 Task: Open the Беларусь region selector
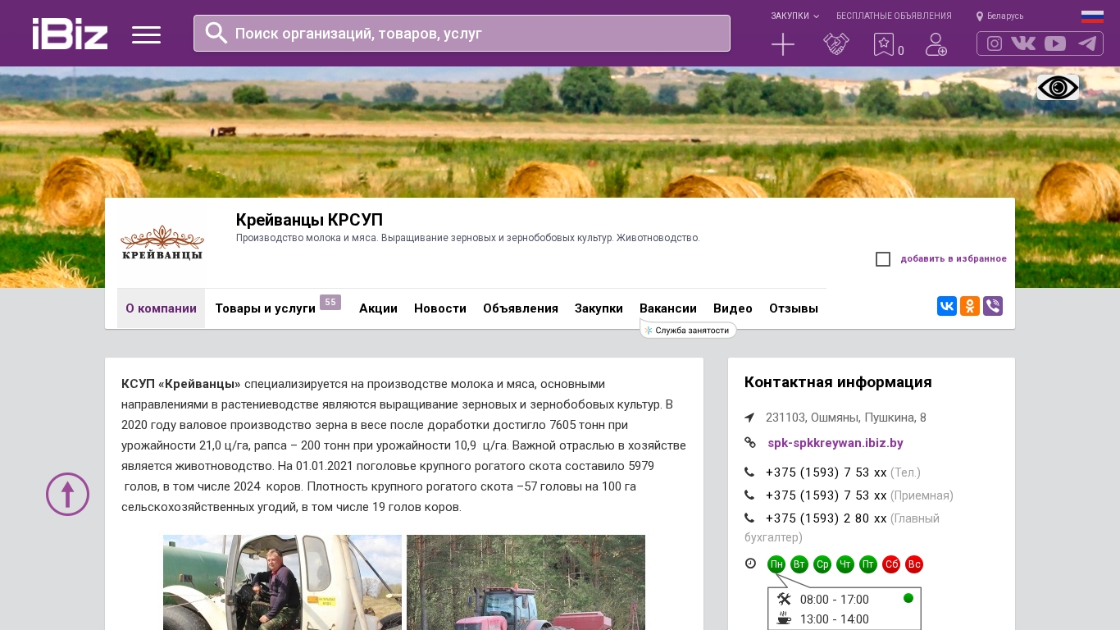1005,16
